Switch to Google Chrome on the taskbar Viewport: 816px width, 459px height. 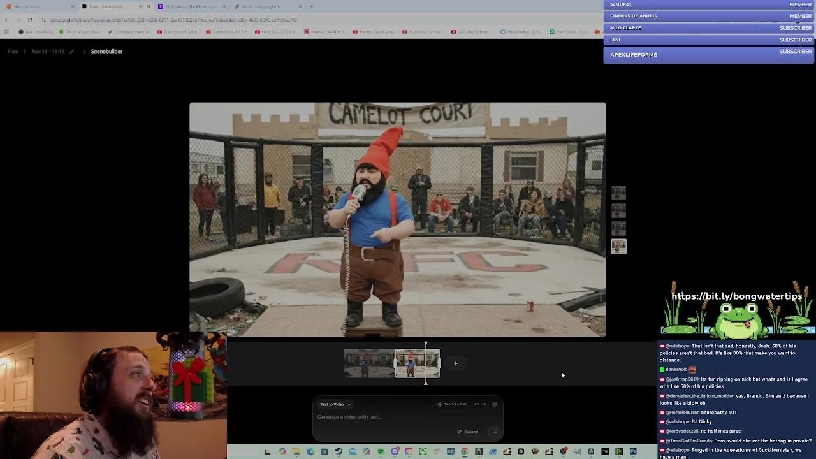tap(465, 451)
